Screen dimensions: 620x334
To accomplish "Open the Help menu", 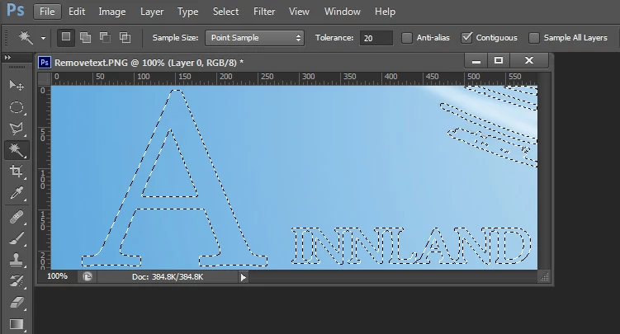I will pyautogui.click(x=386, y=12).
